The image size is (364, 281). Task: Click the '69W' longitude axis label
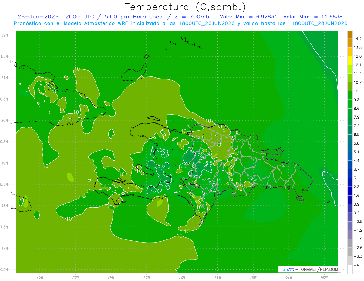289,277
